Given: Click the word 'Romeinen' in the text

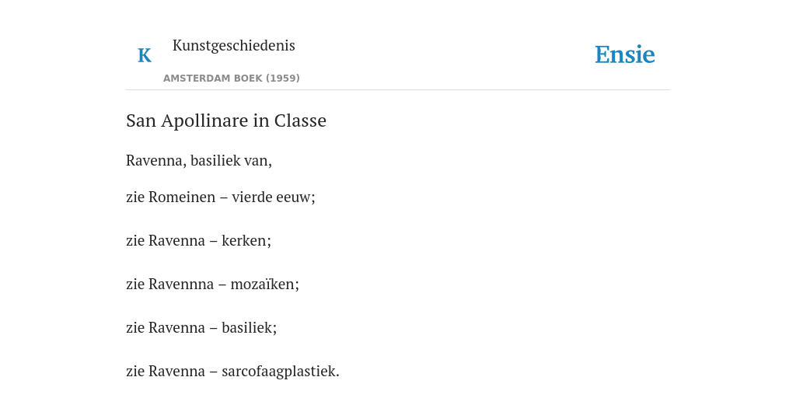Looking at the screenshot, I should (182, 197).
